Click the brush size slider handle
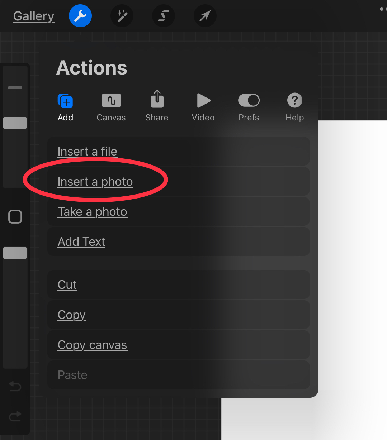 tap(15, 123)
